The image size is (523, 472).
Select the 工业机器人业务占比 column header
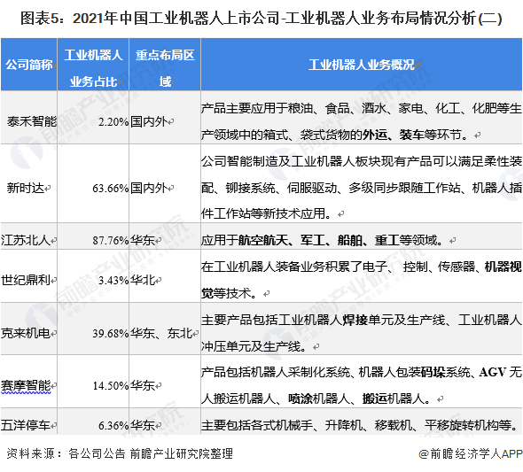click(93, 65)
